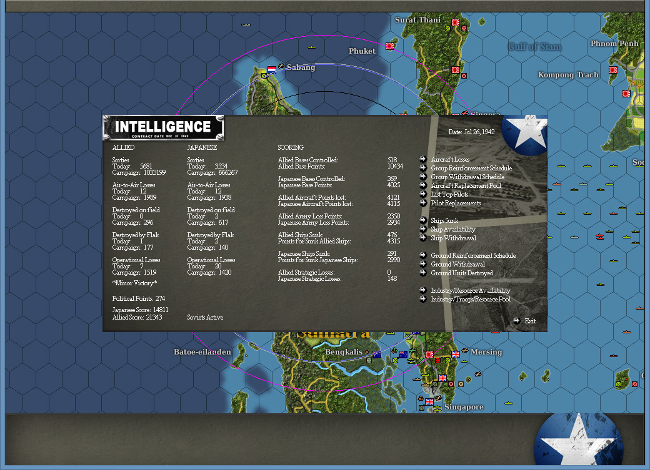The image size is (650, 470).
Task: Click the Political Points: 274 entry
Action: (x=139, y=298)
